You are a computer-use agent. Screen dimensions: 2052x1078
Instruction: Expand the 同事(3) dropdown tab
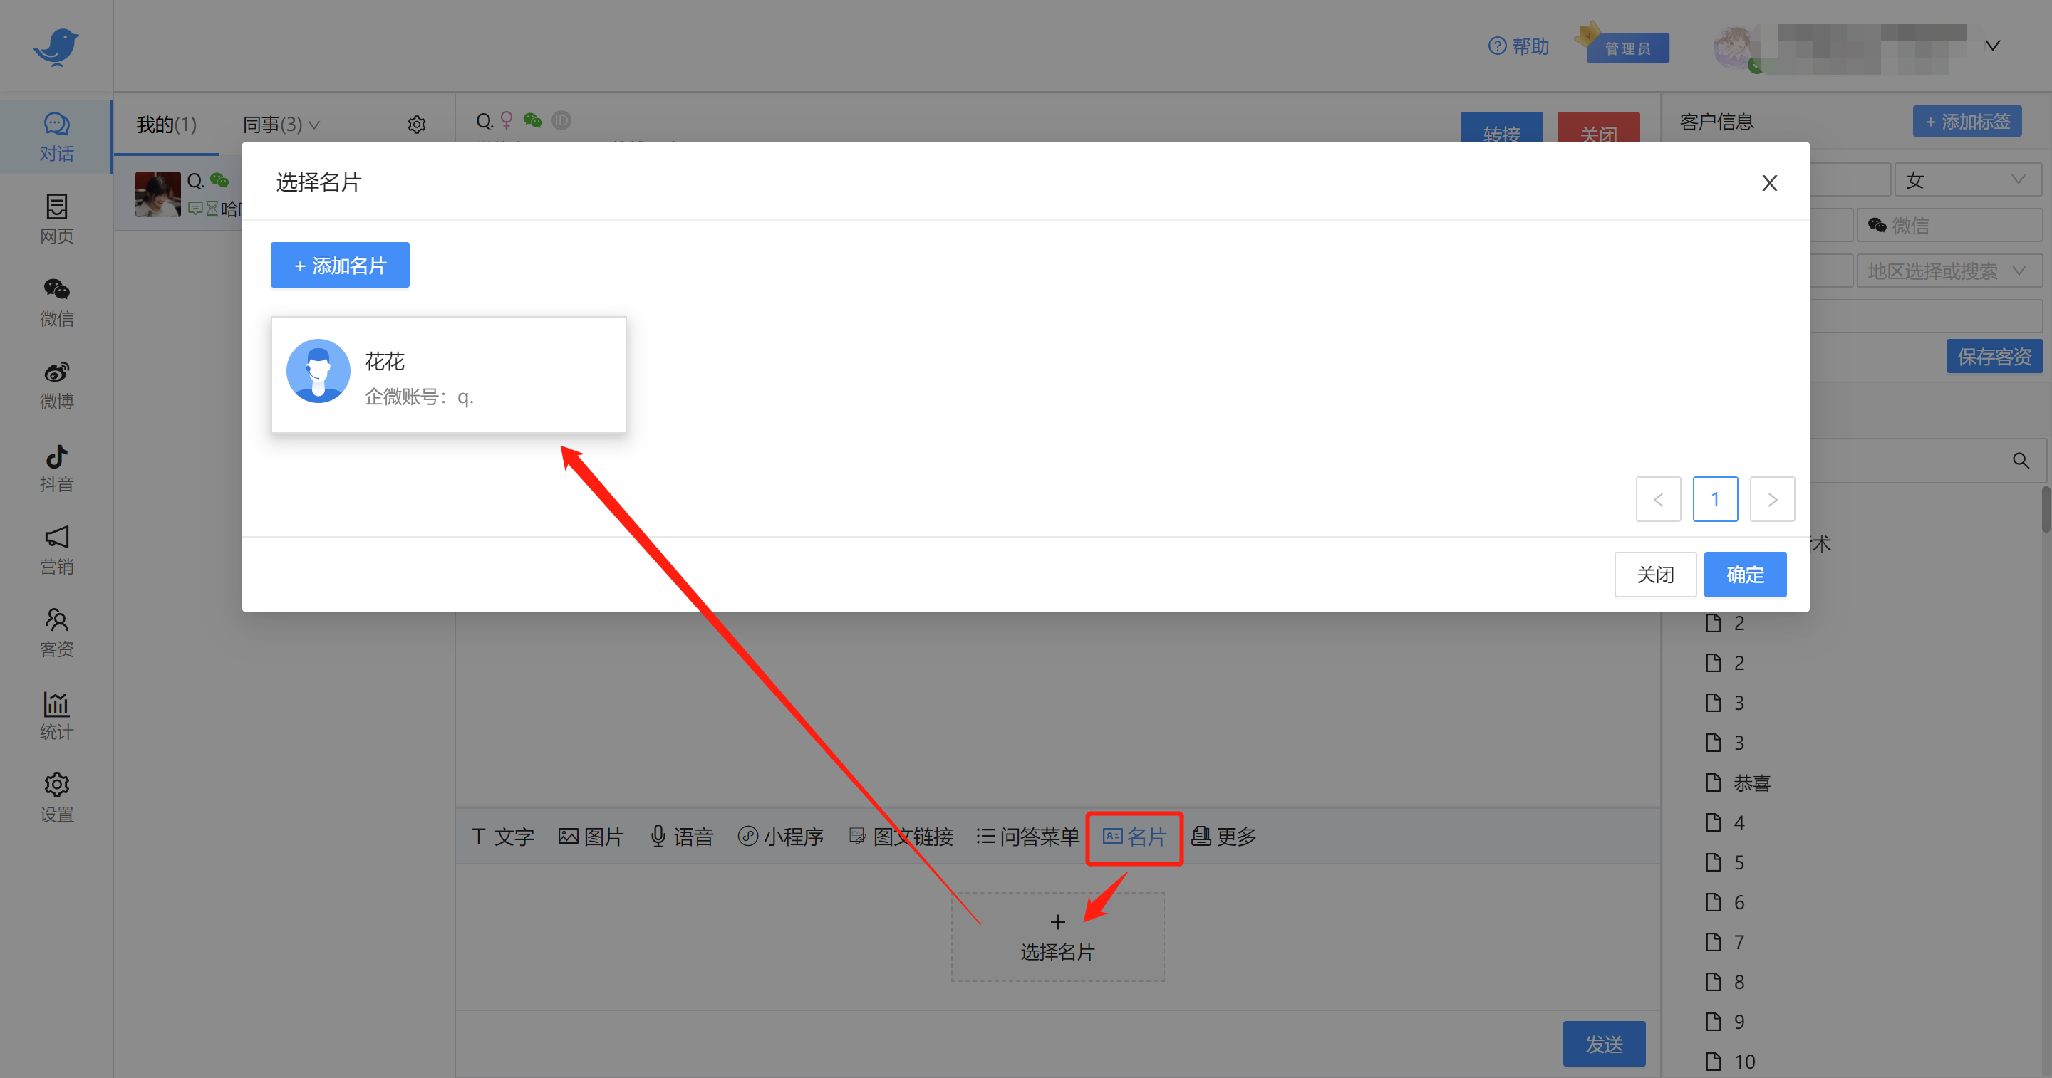[281, 124]
